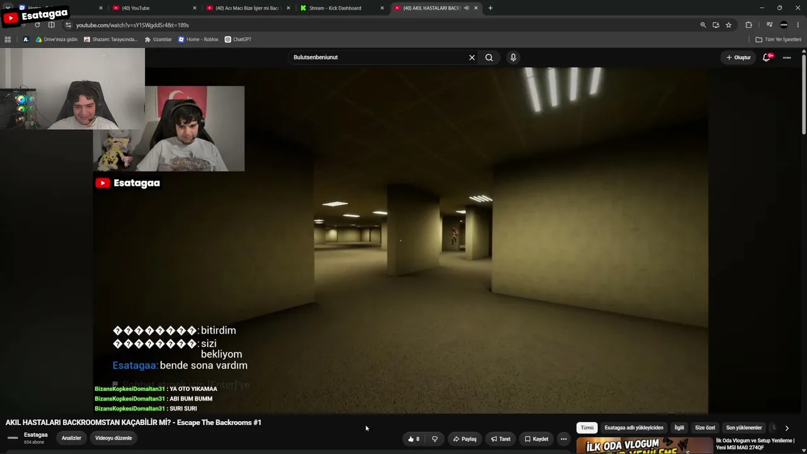
Task: Save the video with 'Kaydet'
Action: tap(537, 439)
